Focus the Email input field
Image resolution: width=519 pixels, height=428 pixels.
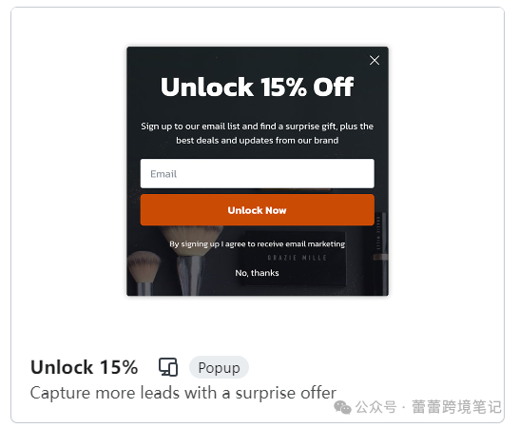pyautogui.click(x=258, y=174)
